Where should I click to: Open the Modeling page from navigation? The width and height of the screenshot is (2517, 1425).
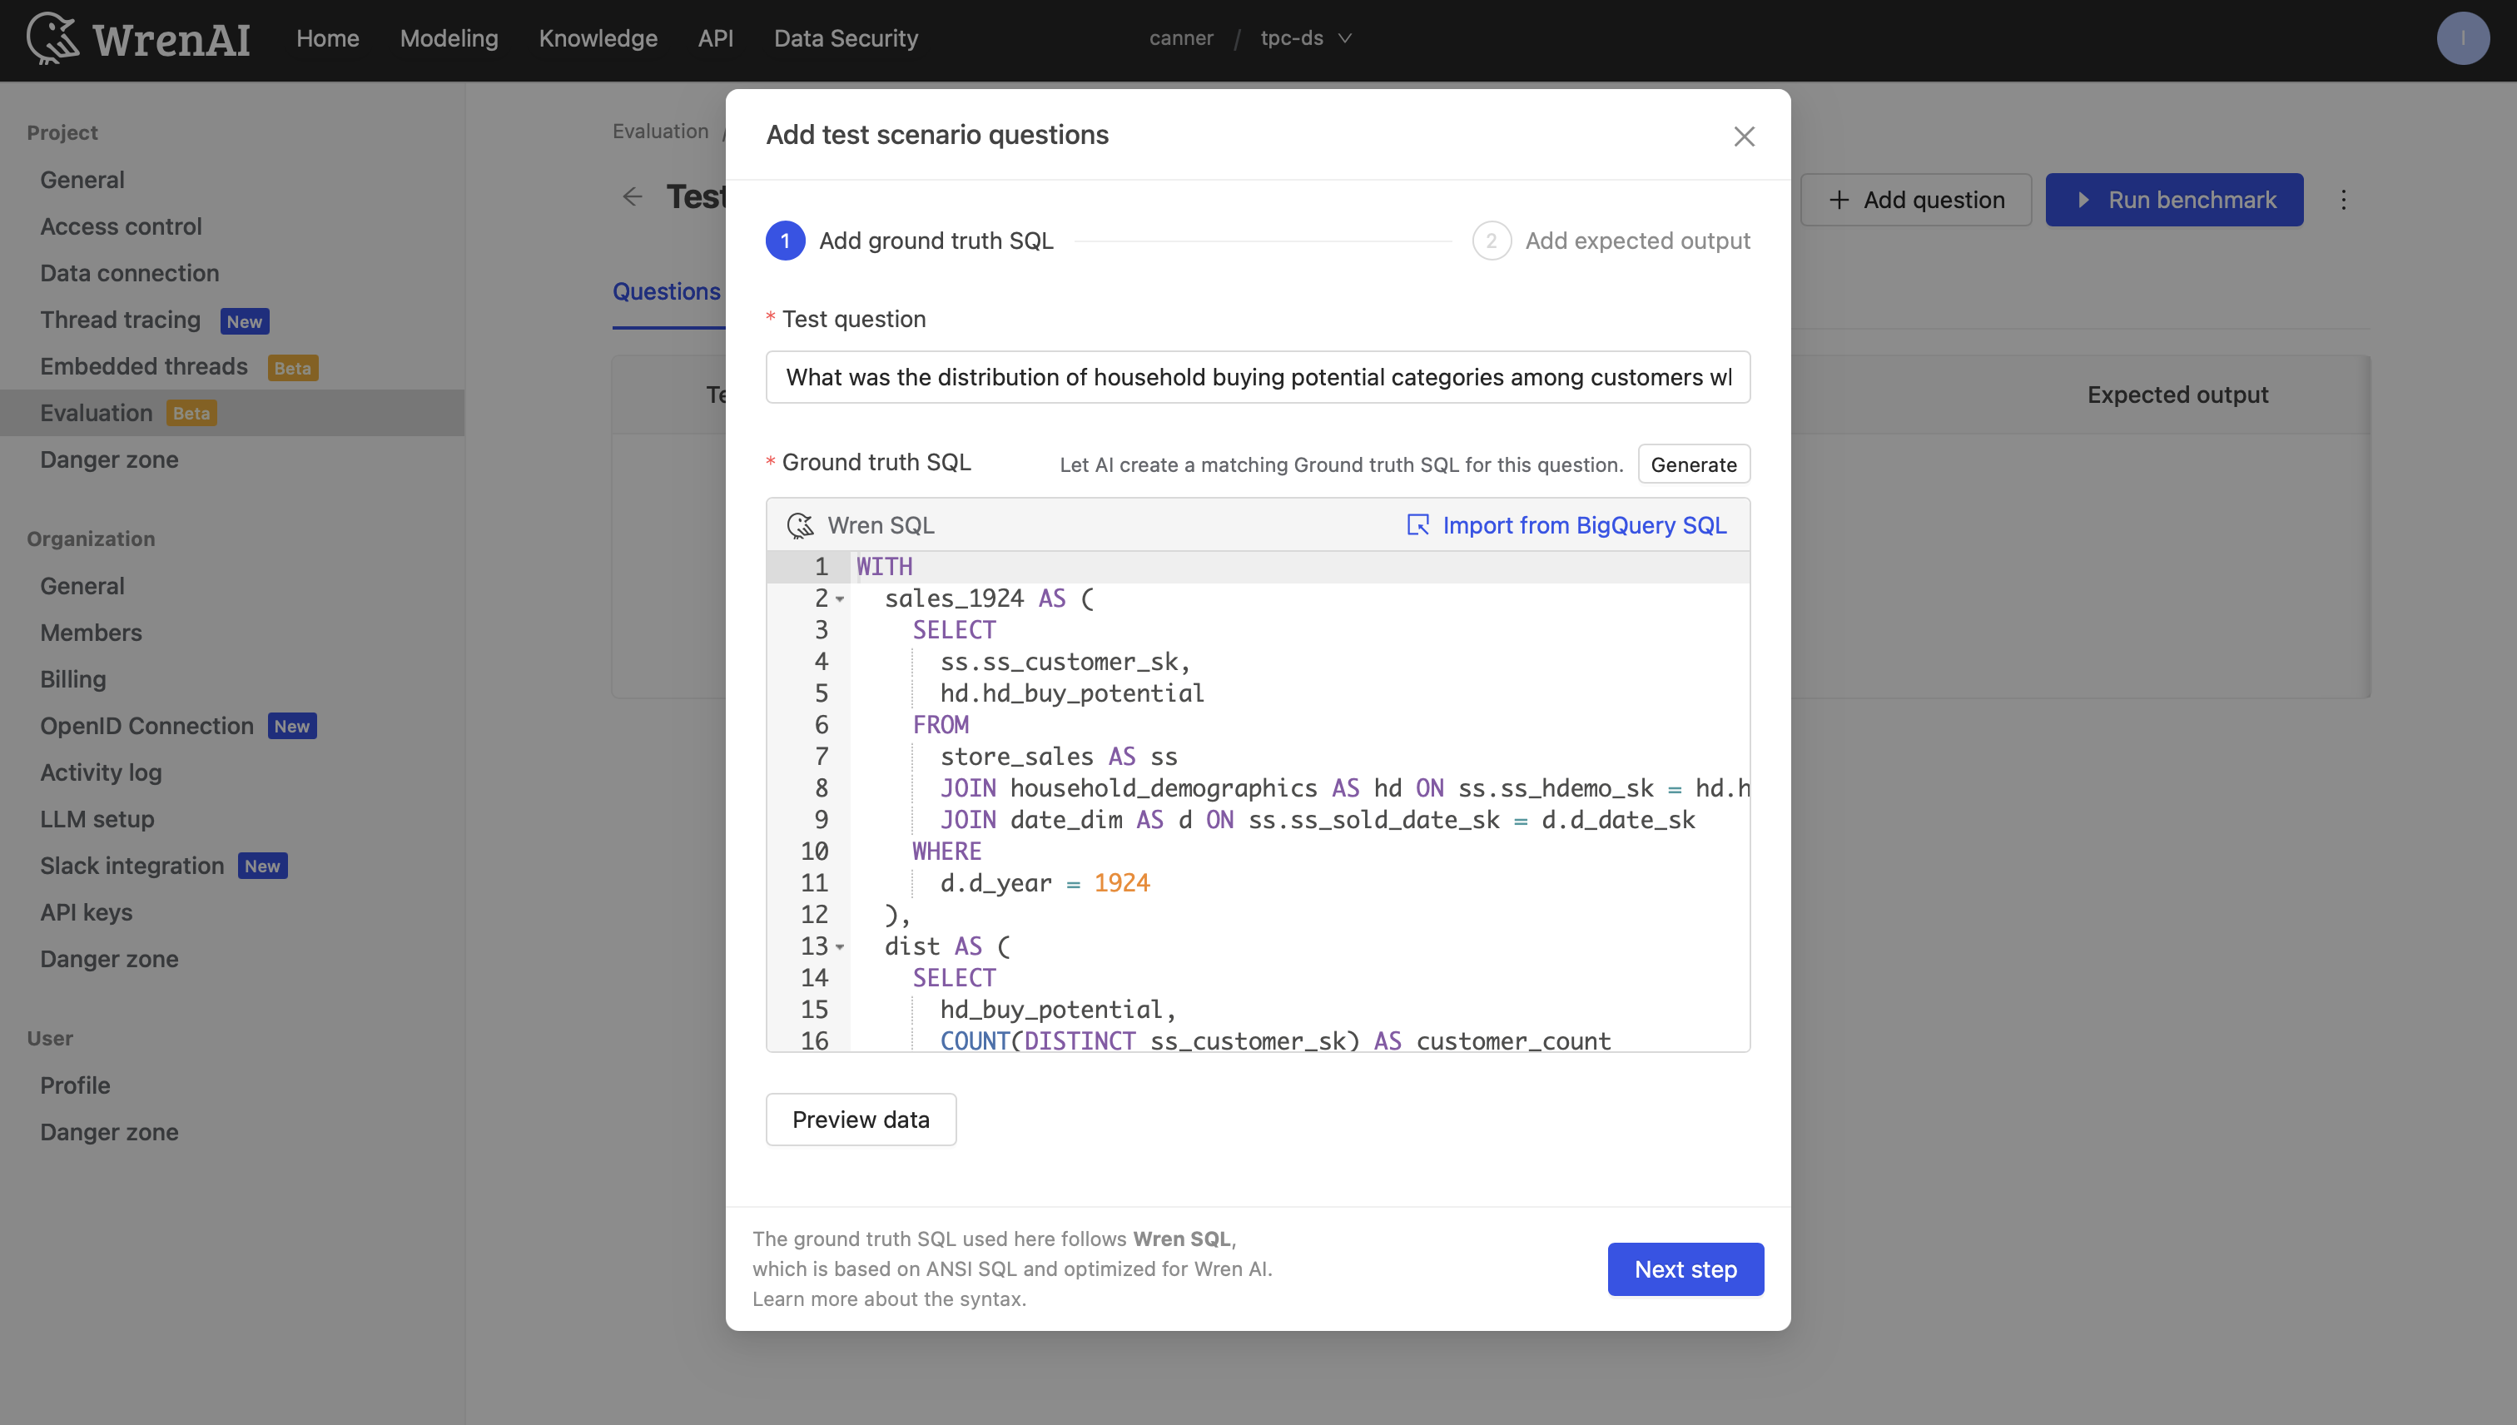448,38
